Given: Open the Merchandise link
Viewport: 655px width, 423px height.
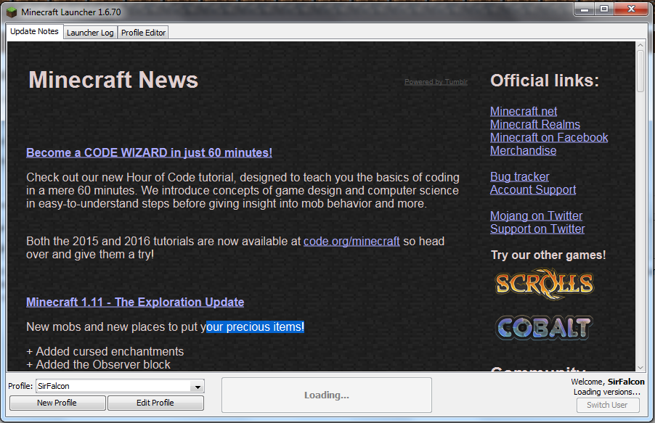Looking at the screenshot, I should pyautogui.click(x=523, y=150).
